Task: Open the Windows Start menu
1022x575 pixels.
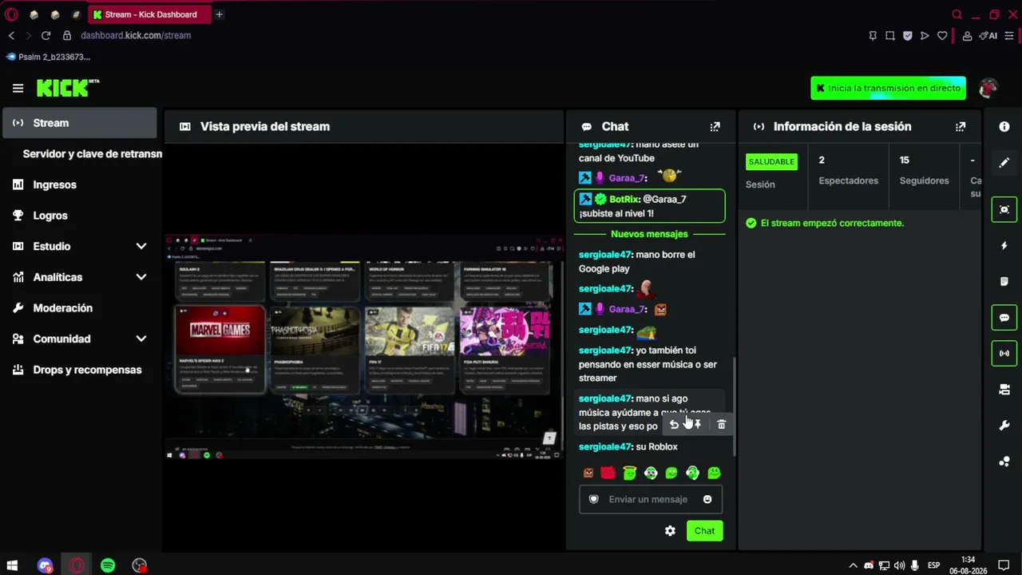Action: coord(12,565)
